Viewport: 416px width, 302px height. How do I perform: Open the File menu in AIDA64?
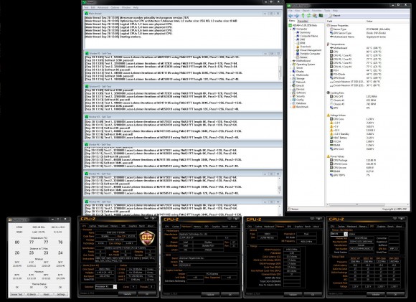pos(290,11)
